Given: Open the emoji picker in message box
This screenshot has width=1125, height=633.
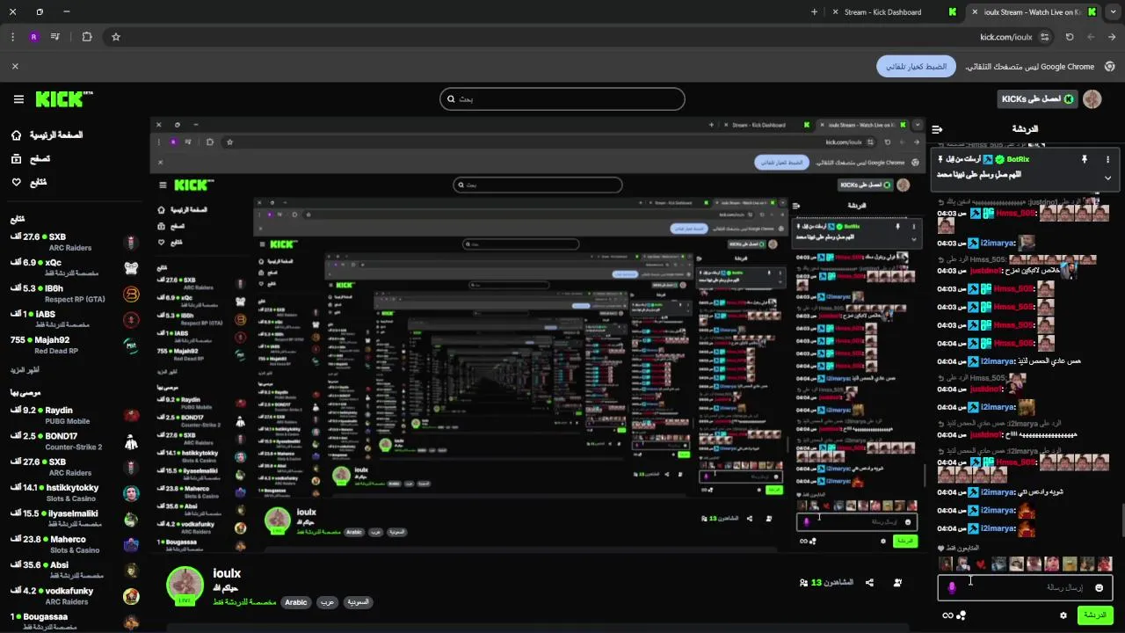Looking at the screenshot, I should (x=1099, y=587).
